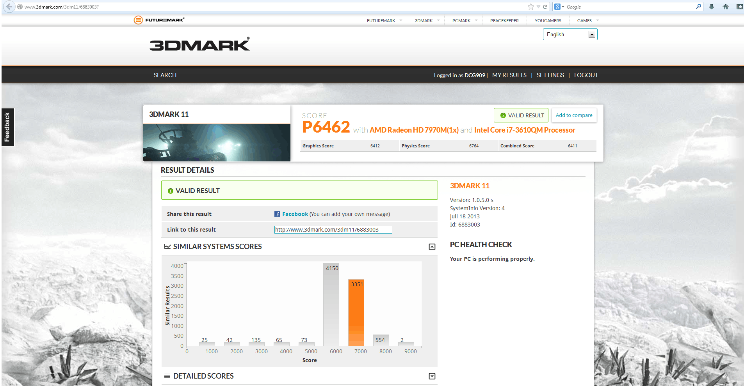
Task: Click Add to compare button
Action: click(x=574, y=115)
